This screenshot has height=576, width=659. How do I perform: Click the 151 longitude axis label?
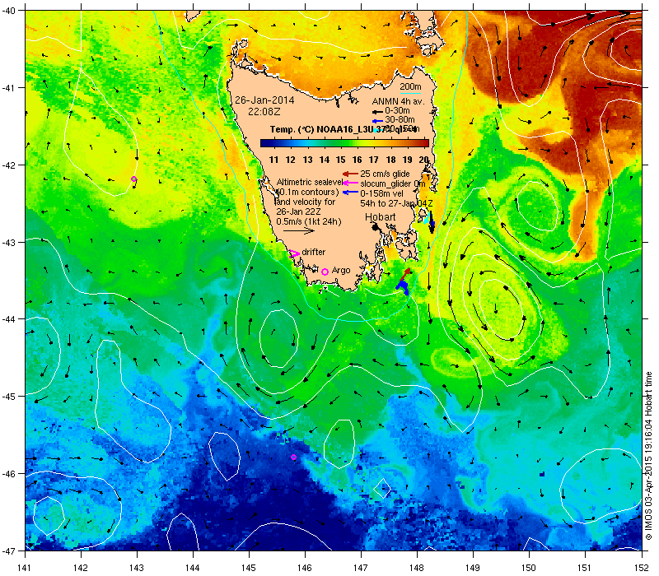(585, 568)
